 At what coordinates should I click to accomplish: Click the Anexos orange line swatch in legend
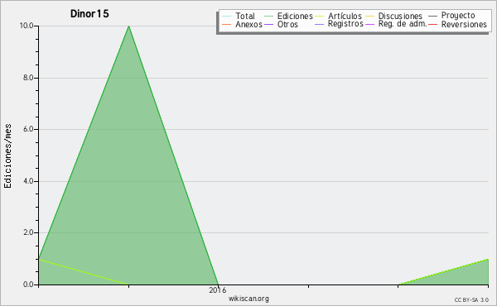pyautogui.click(x=227, y=24)
